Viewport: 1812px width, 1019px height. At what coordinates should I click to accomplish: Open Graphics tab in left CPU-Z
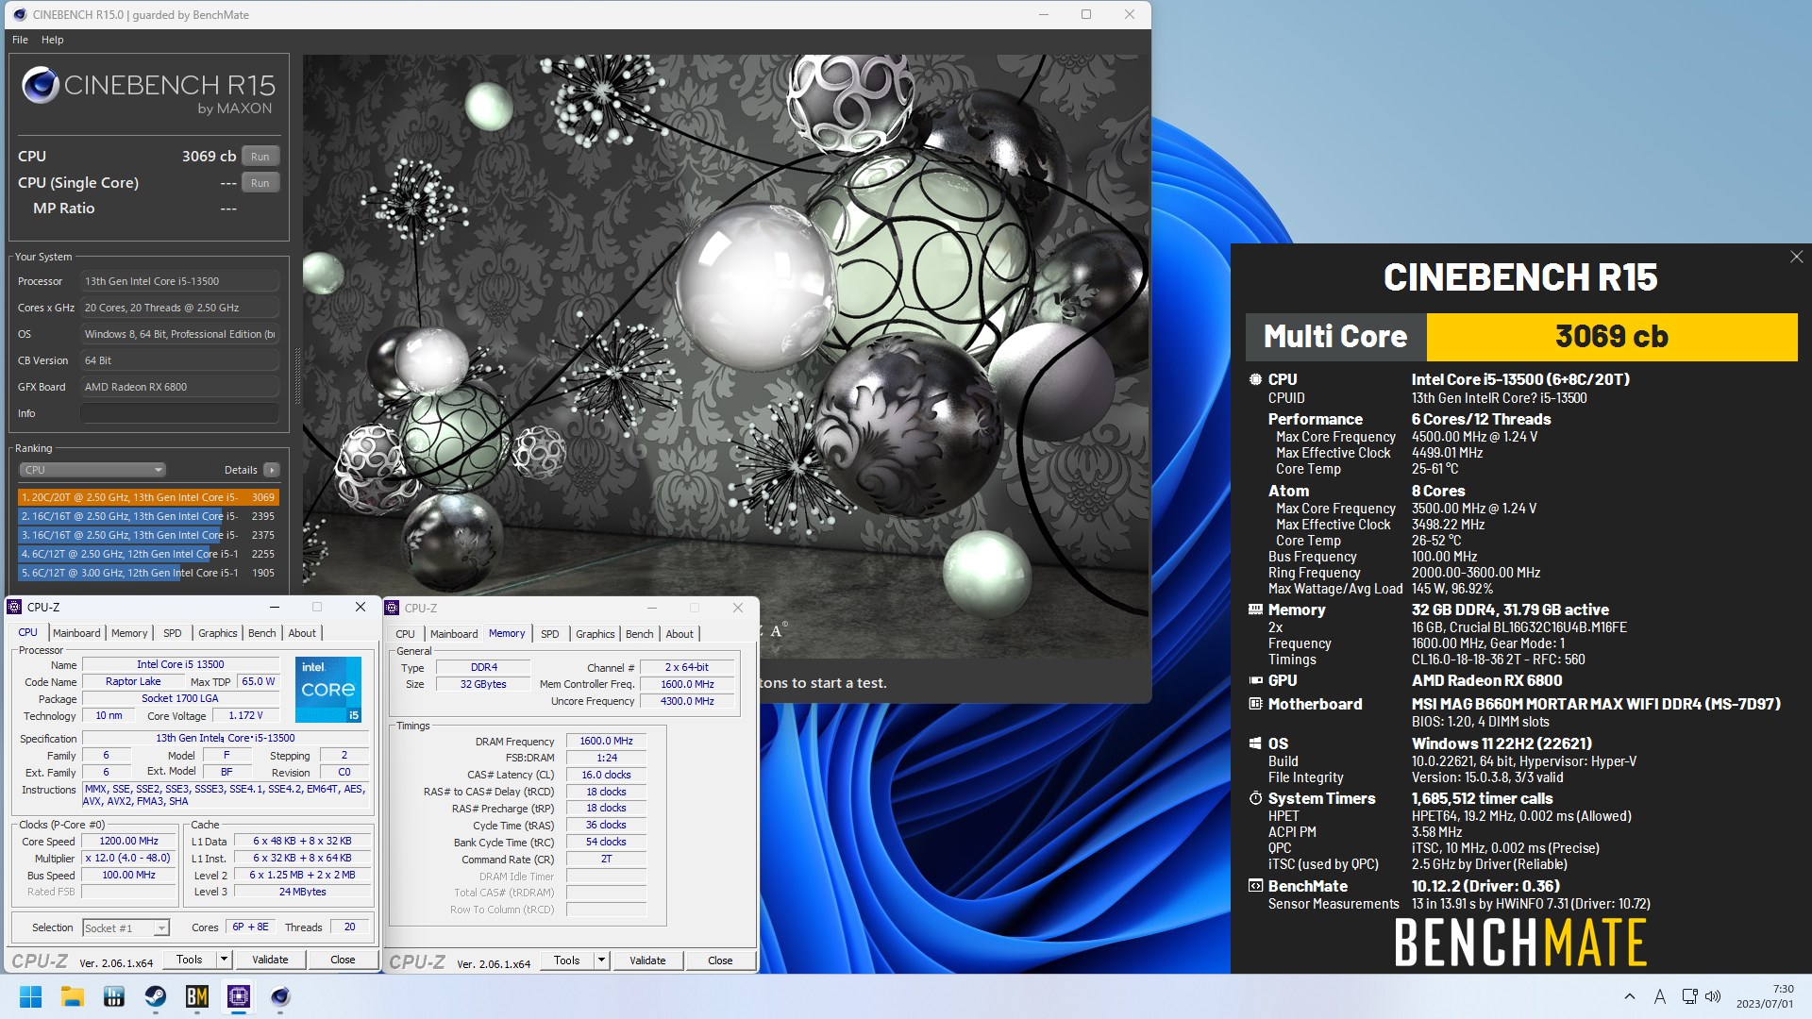click(x=218, y=633)
